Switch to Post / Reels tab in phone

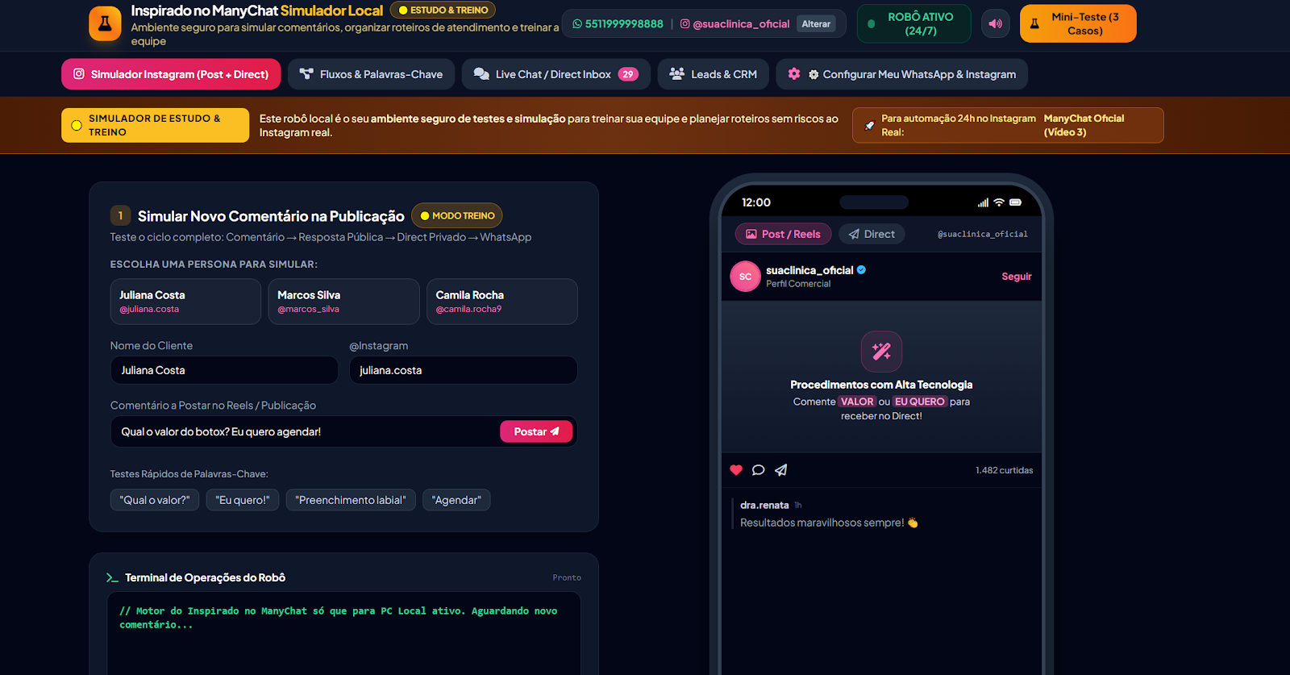783,234
